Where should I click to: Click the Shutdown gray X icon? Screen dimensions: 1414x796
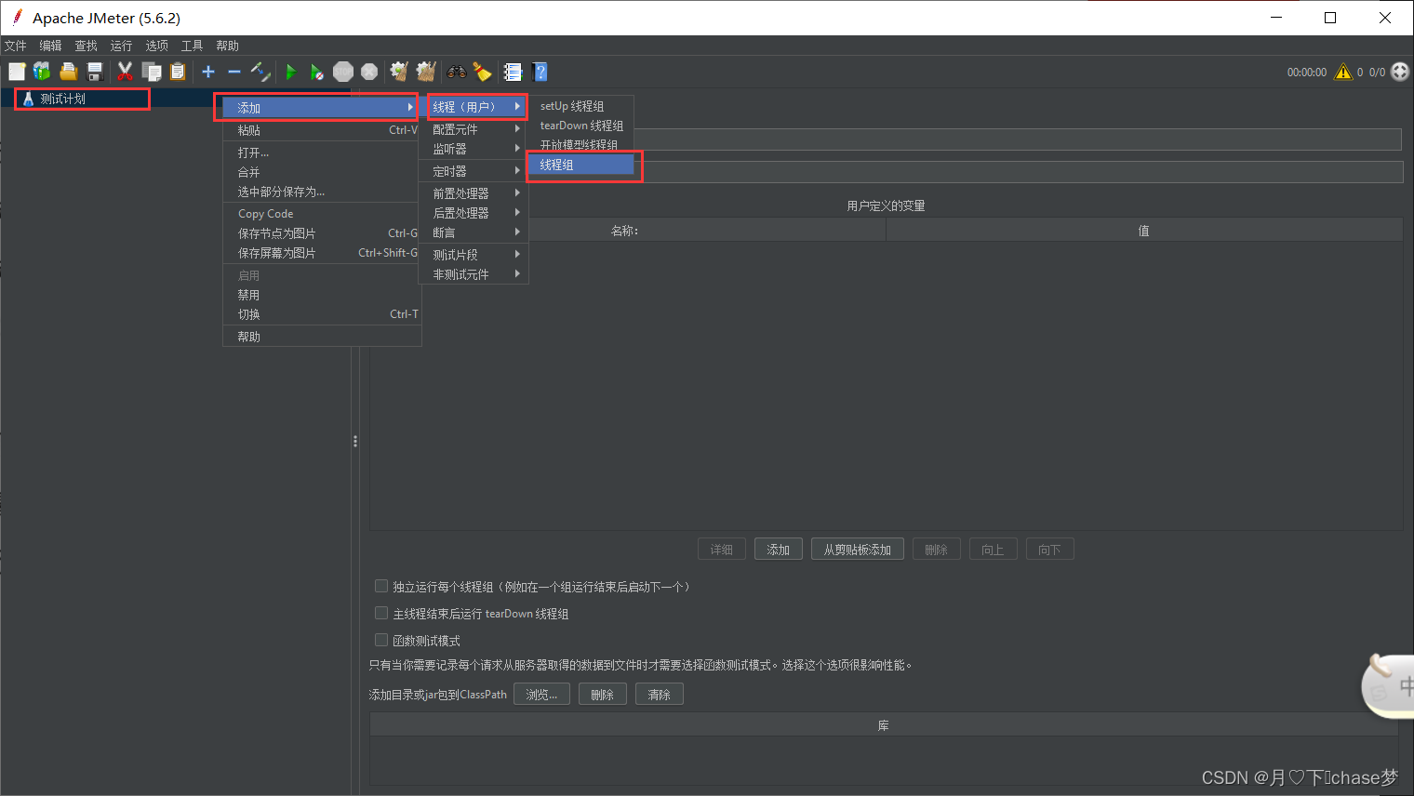pyautogui.click(x=369, y=72)
